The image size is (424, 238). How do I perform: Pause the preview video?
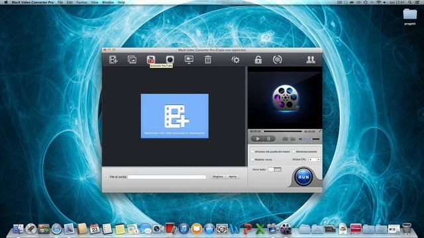[269, 139]
